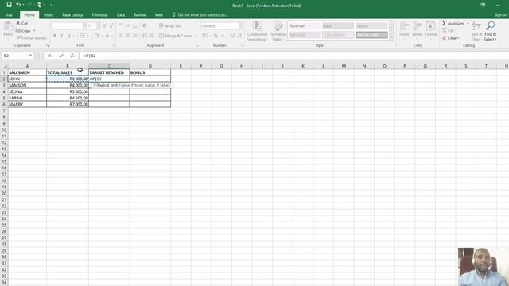Image resolution: width=509 pixels, height=286 pixels.
Task: Toggle Top Align
Action: 121,25
